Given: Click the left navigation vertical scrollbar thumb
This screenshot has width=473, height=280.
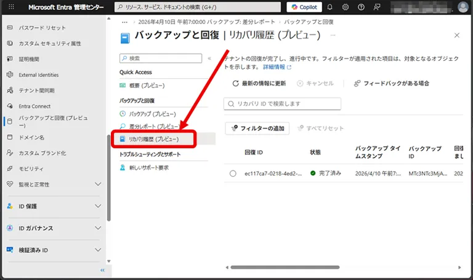Looking at the screenshot, I should 109,178.
